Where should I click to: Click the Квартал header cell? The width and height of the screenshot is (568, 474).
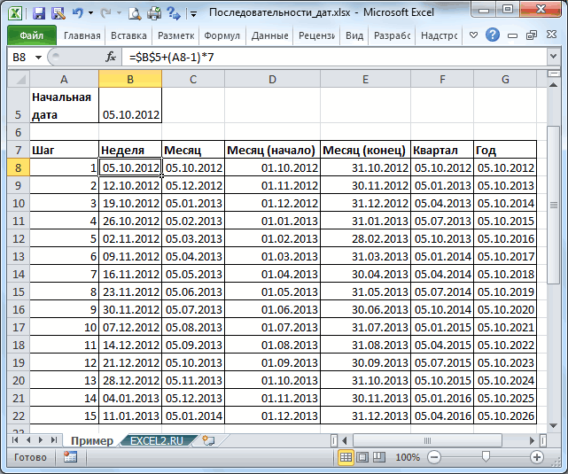tap(442, 150)
